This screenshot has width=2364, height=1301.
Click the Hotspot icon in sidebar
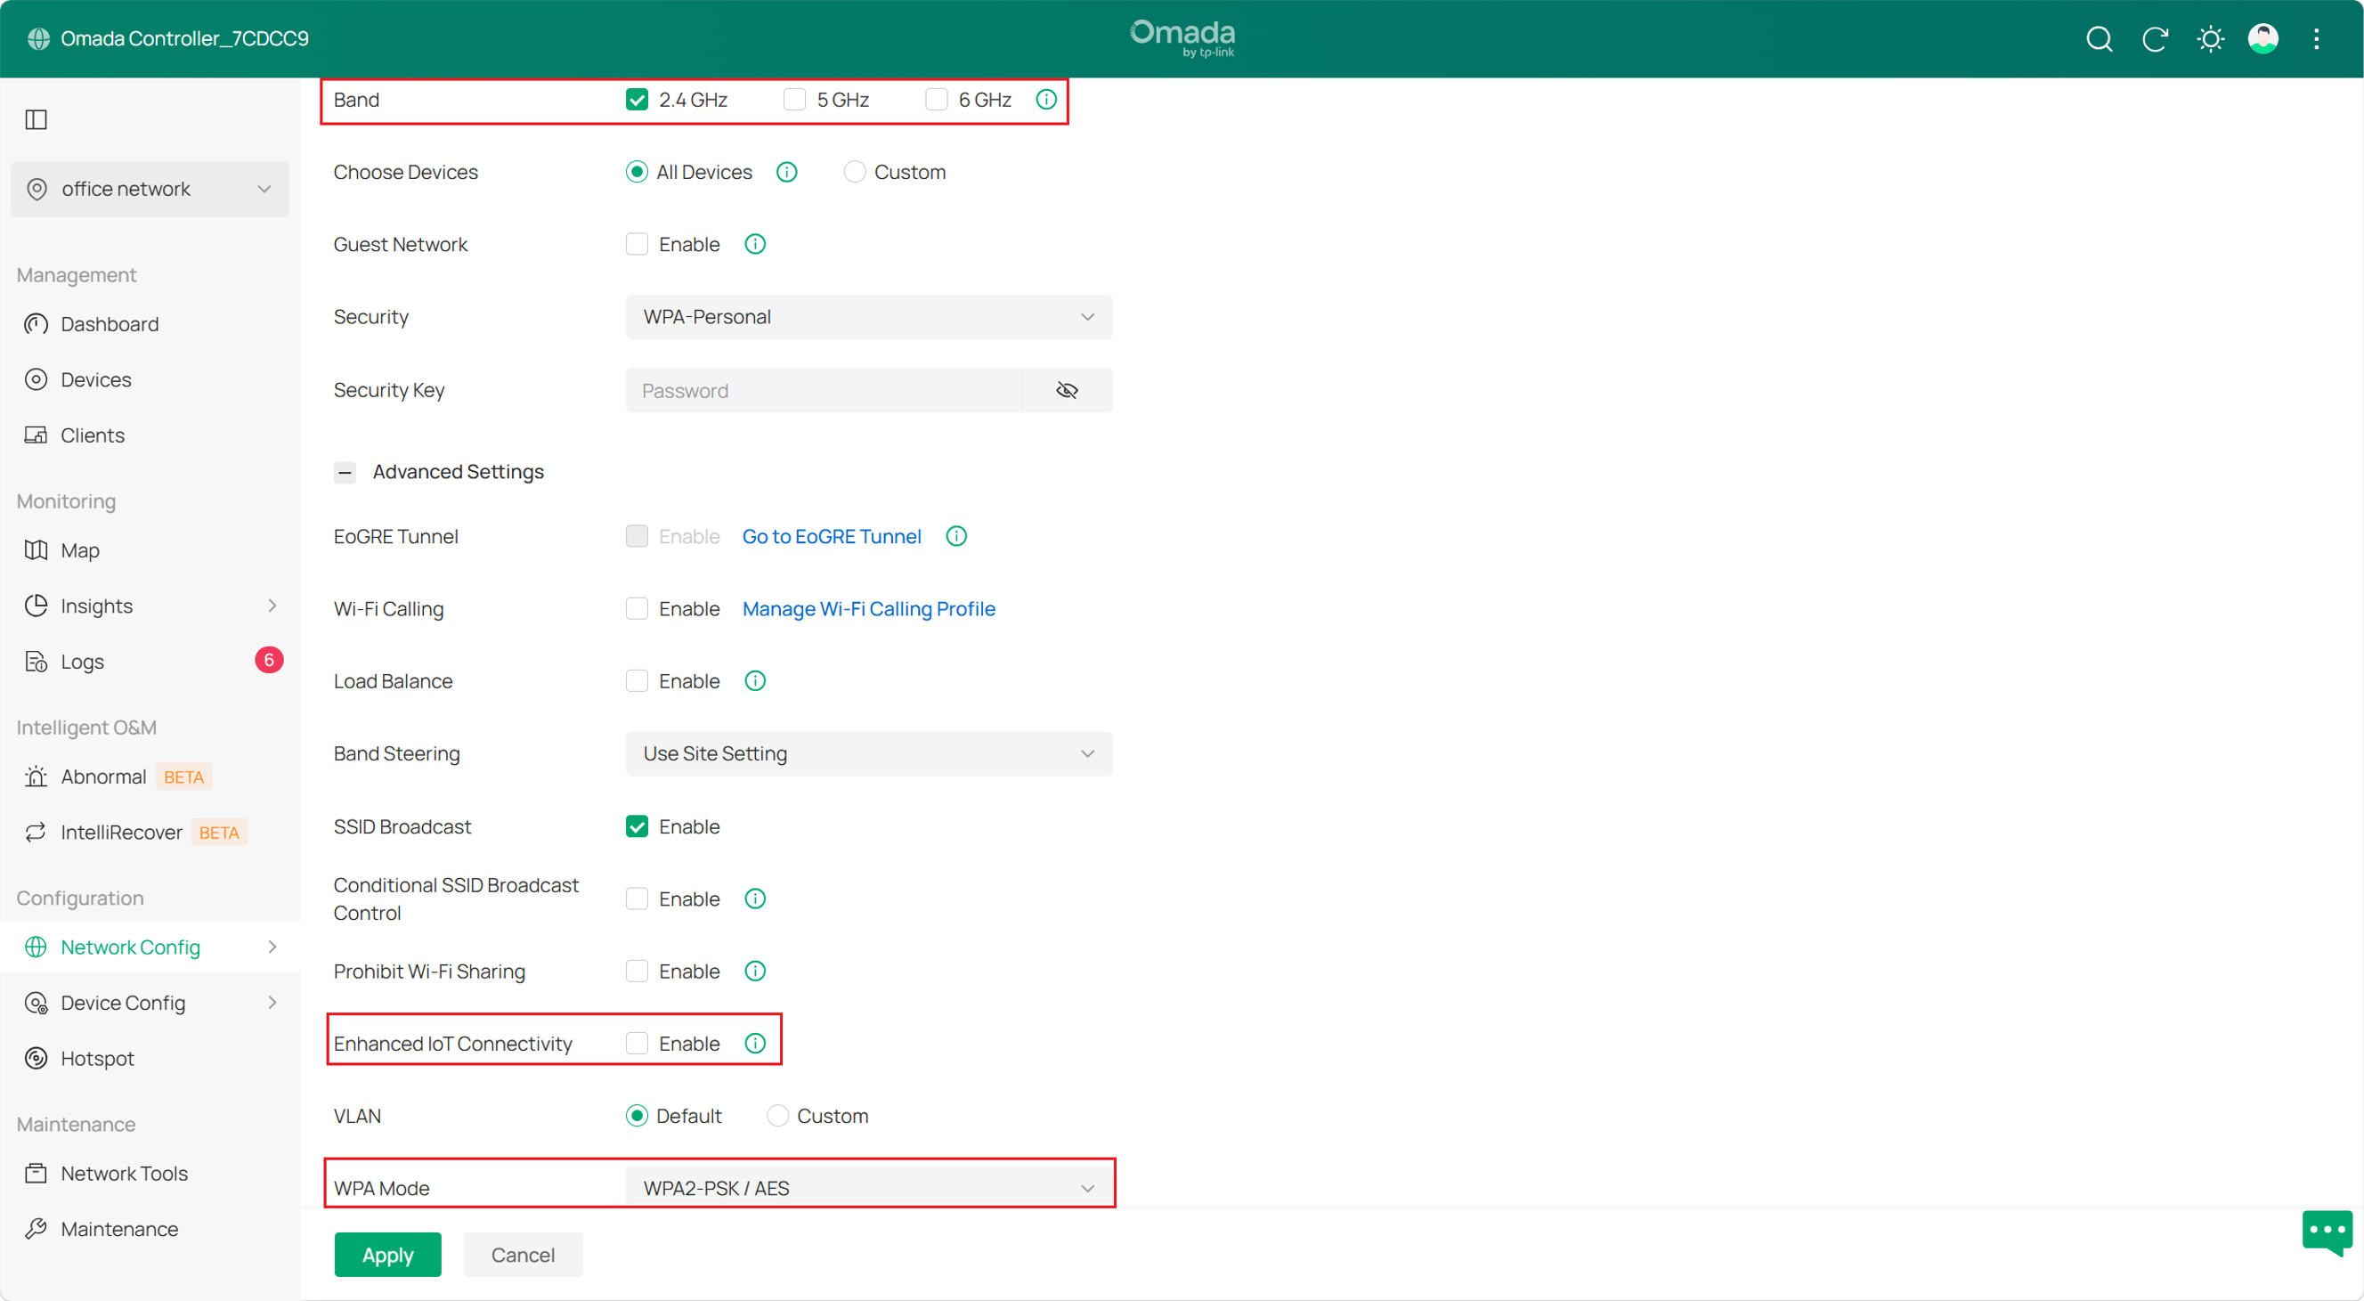(x=36, y=1058)
